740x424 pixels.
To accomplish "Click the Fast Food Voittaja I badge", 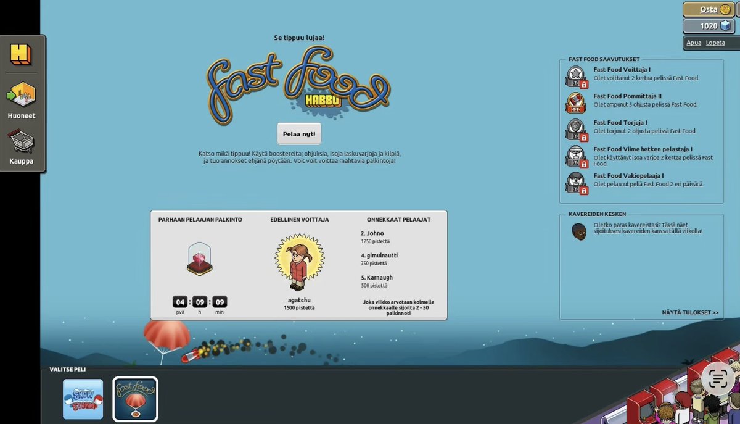I will pyautogui.click(x=577, y=77).
